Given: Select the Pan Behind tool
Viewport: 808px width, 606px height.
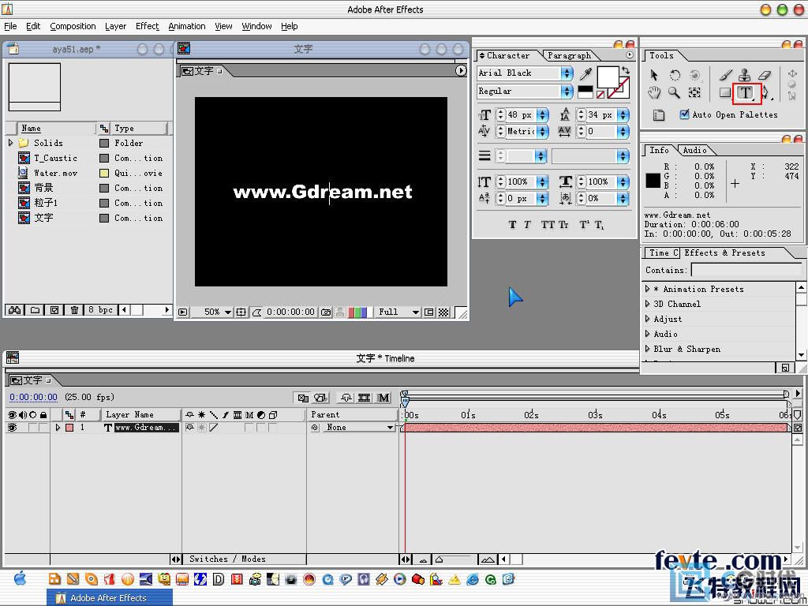Looking at the screenshot, I should (694, 93).
